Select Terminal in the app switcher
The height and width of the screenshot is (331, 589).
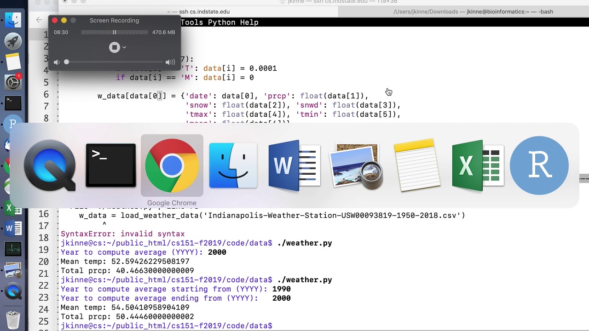111,165
